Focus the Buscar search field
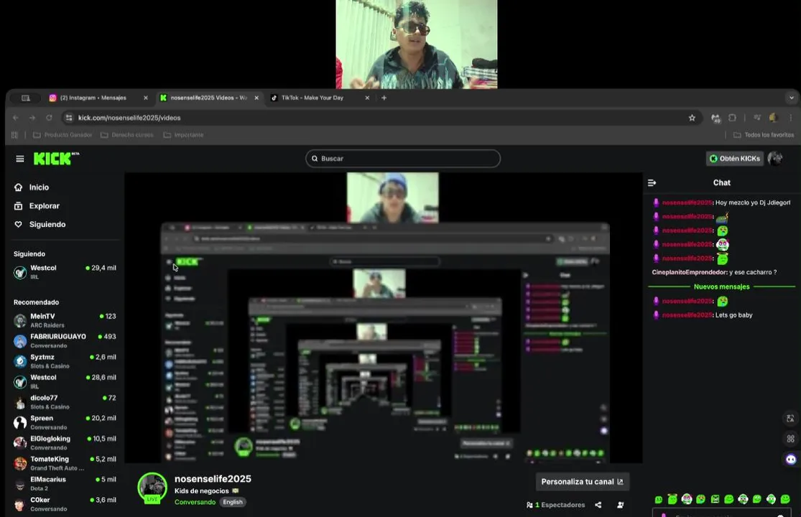 click(x=403, y=158)
